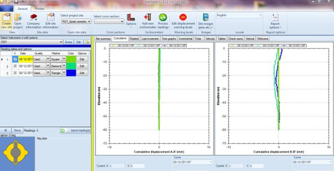
Task: Click the Zones button
Action: click(68, 42)
